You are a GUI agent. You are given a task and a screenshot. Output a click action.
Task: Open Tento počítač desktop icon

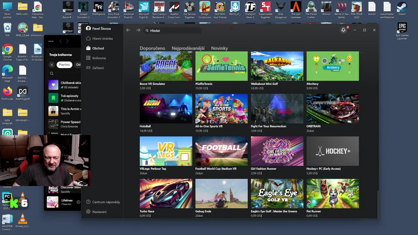[x=7, y=10]
